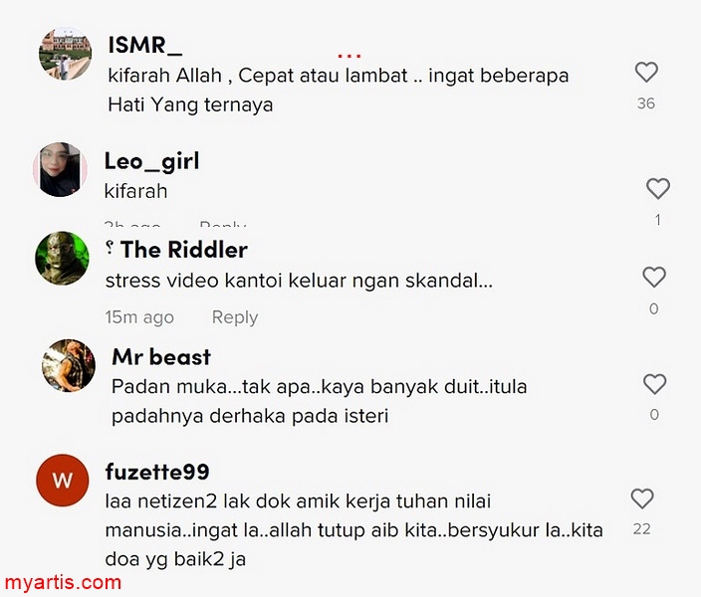Open fuzette99's red W avatar

(x=63, y=481)
